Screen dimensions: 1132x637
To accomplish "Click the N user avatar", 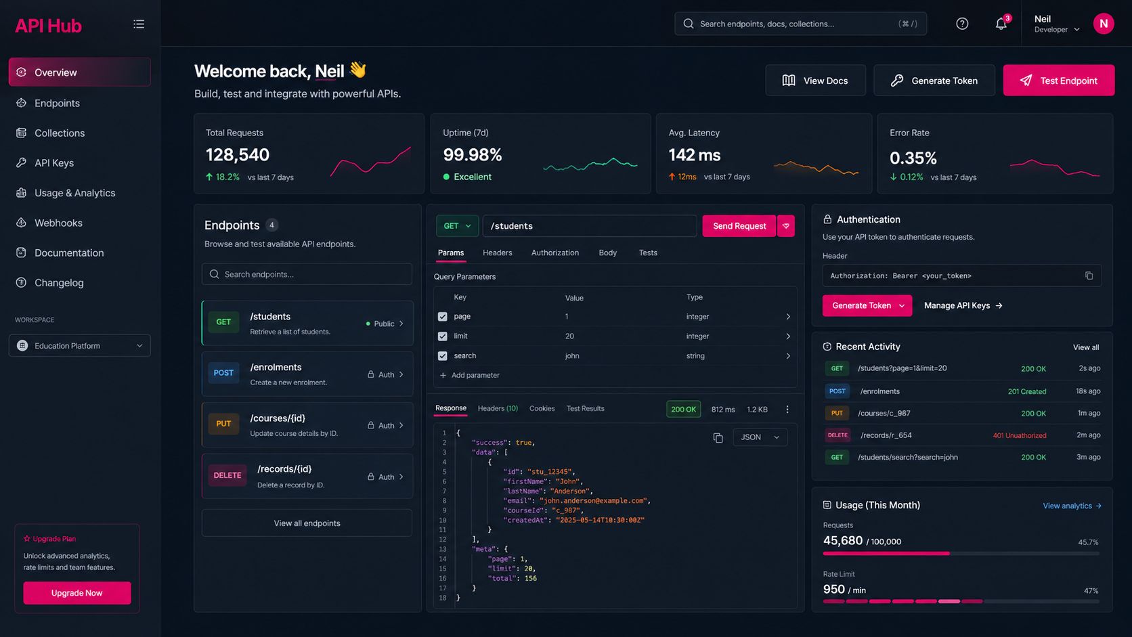I will (1104, 24).
